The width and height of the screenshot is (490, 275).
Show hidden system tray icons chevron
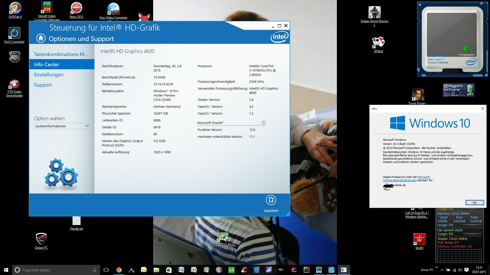pos(442,270)
